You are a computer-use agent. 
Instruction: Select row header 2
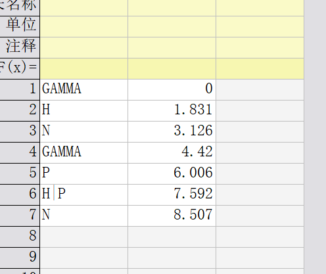point(20,110)
